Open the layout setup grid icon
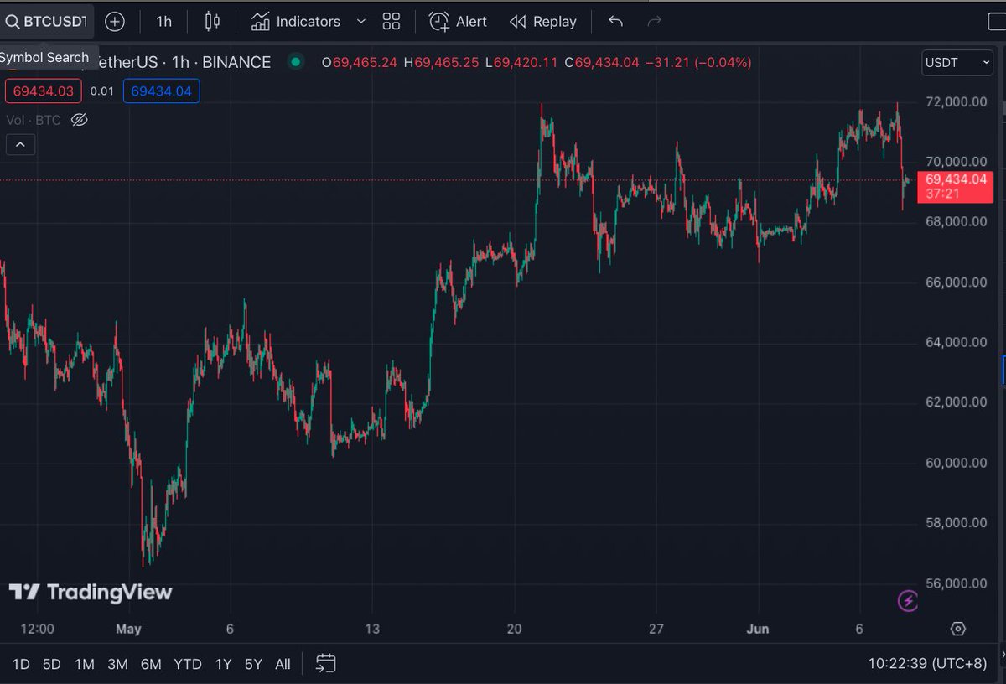 (x=391, y=22)
